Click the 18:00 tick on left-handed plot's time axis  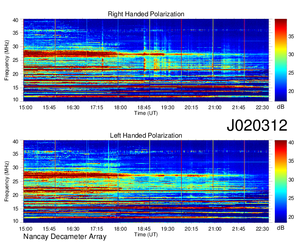coord(120,229)
